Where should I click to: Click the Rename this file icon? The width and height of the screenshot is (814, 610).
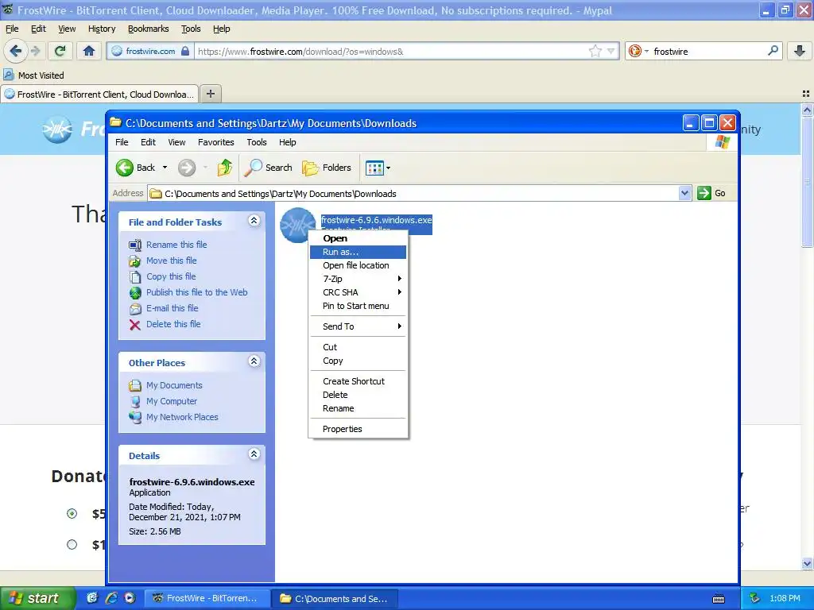(135, 245)
